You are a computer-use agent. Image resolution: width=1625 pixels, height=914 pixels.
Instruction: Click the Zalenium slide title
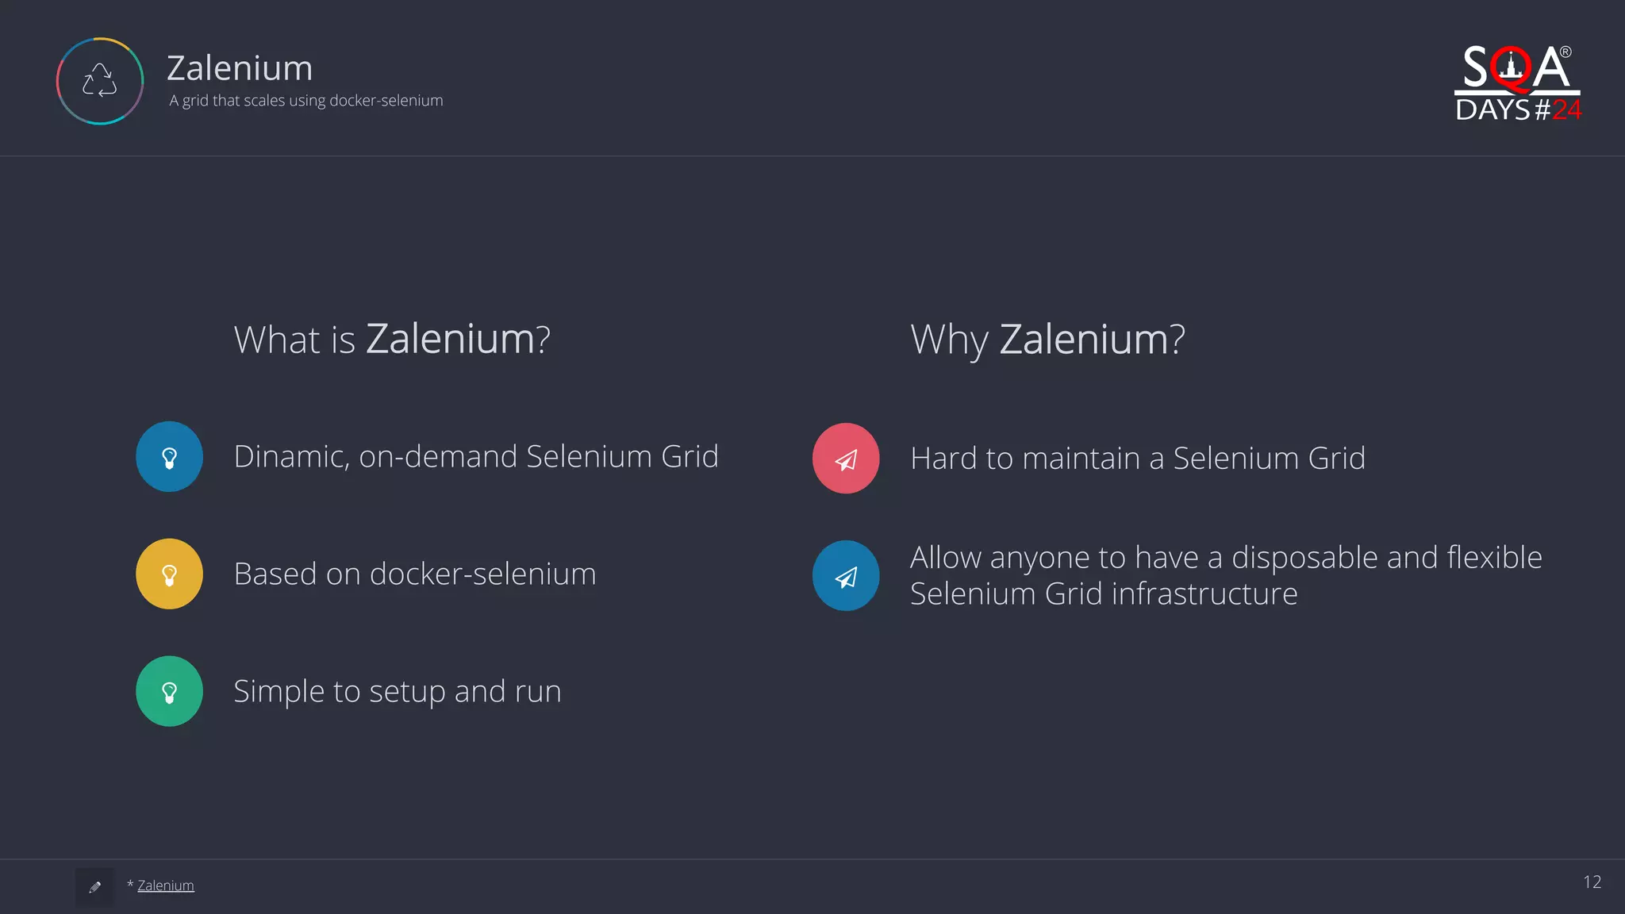point(240,68)
